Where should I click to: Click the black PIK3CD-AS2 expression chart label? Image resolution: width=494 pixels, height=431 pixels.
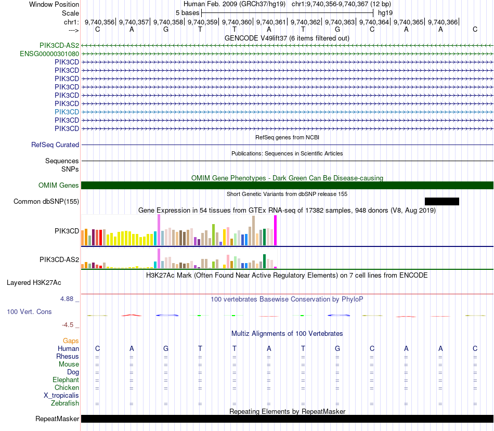(x=59, y=259)
